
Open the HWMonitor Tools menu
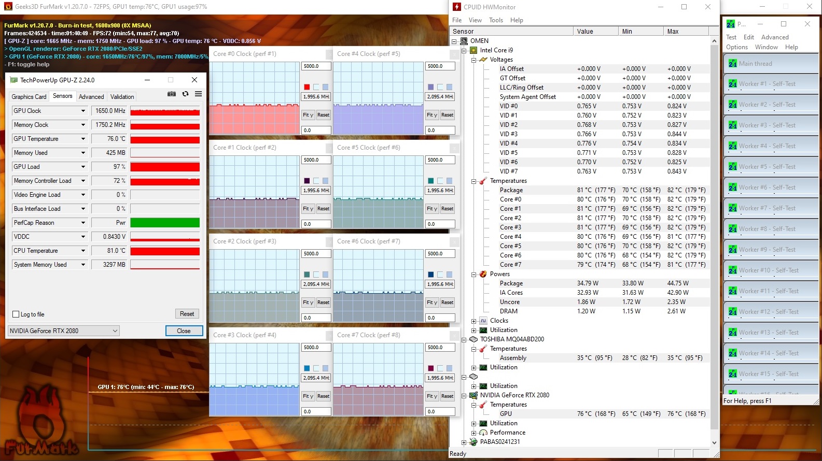click(x=496, y=20)
